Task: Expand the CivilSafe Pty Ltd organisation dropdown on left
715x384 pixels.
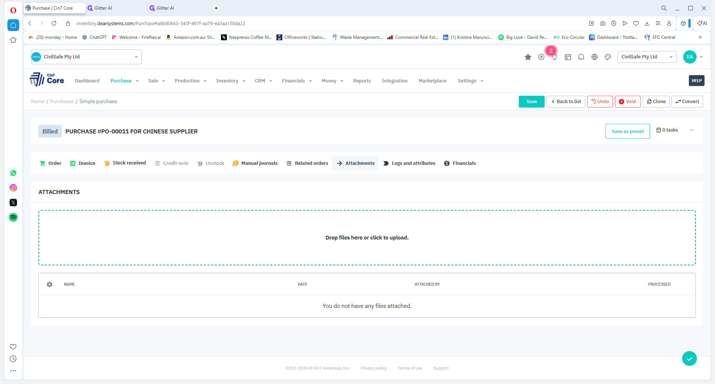Action: pyautogui.click(x=86, y=57)
